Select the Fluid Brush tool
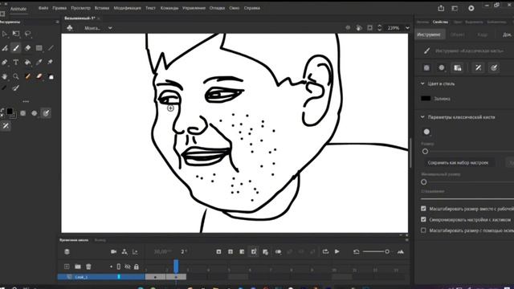The image size is (514, 289). [5, 48]
